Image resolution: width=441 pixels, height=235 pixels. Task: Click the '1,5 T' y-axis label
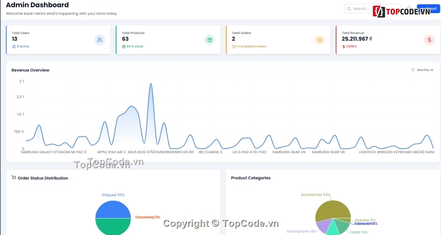point(20,114)
